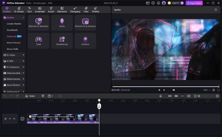222x137 pixels.
Task: Expand the KI-Video section
Action: pos(14,55)
